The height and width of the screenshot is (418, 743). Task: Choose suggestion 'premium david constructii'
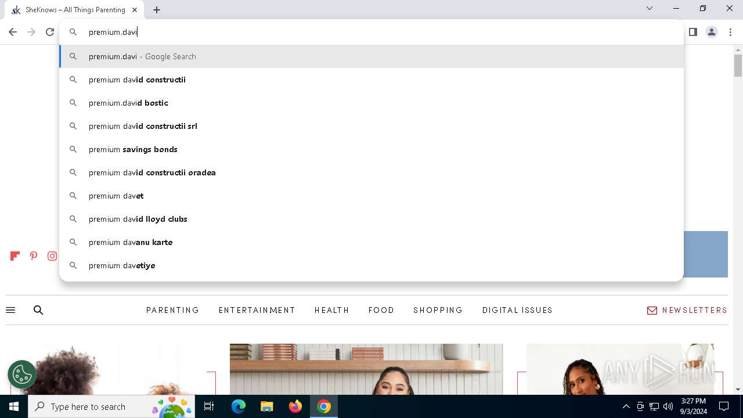(371, 80)
